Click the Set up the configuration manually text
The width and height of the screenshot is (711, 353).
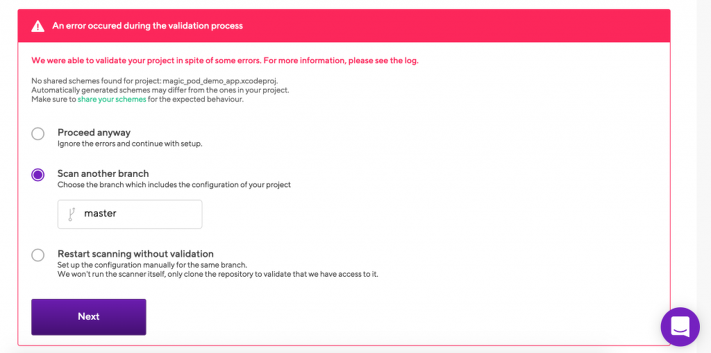tap(152, 265)
